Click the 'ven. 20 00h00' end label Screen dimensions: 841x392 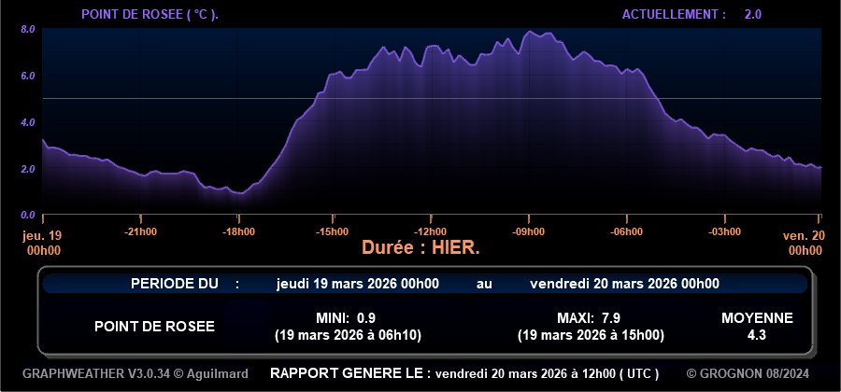click(804, 243)
